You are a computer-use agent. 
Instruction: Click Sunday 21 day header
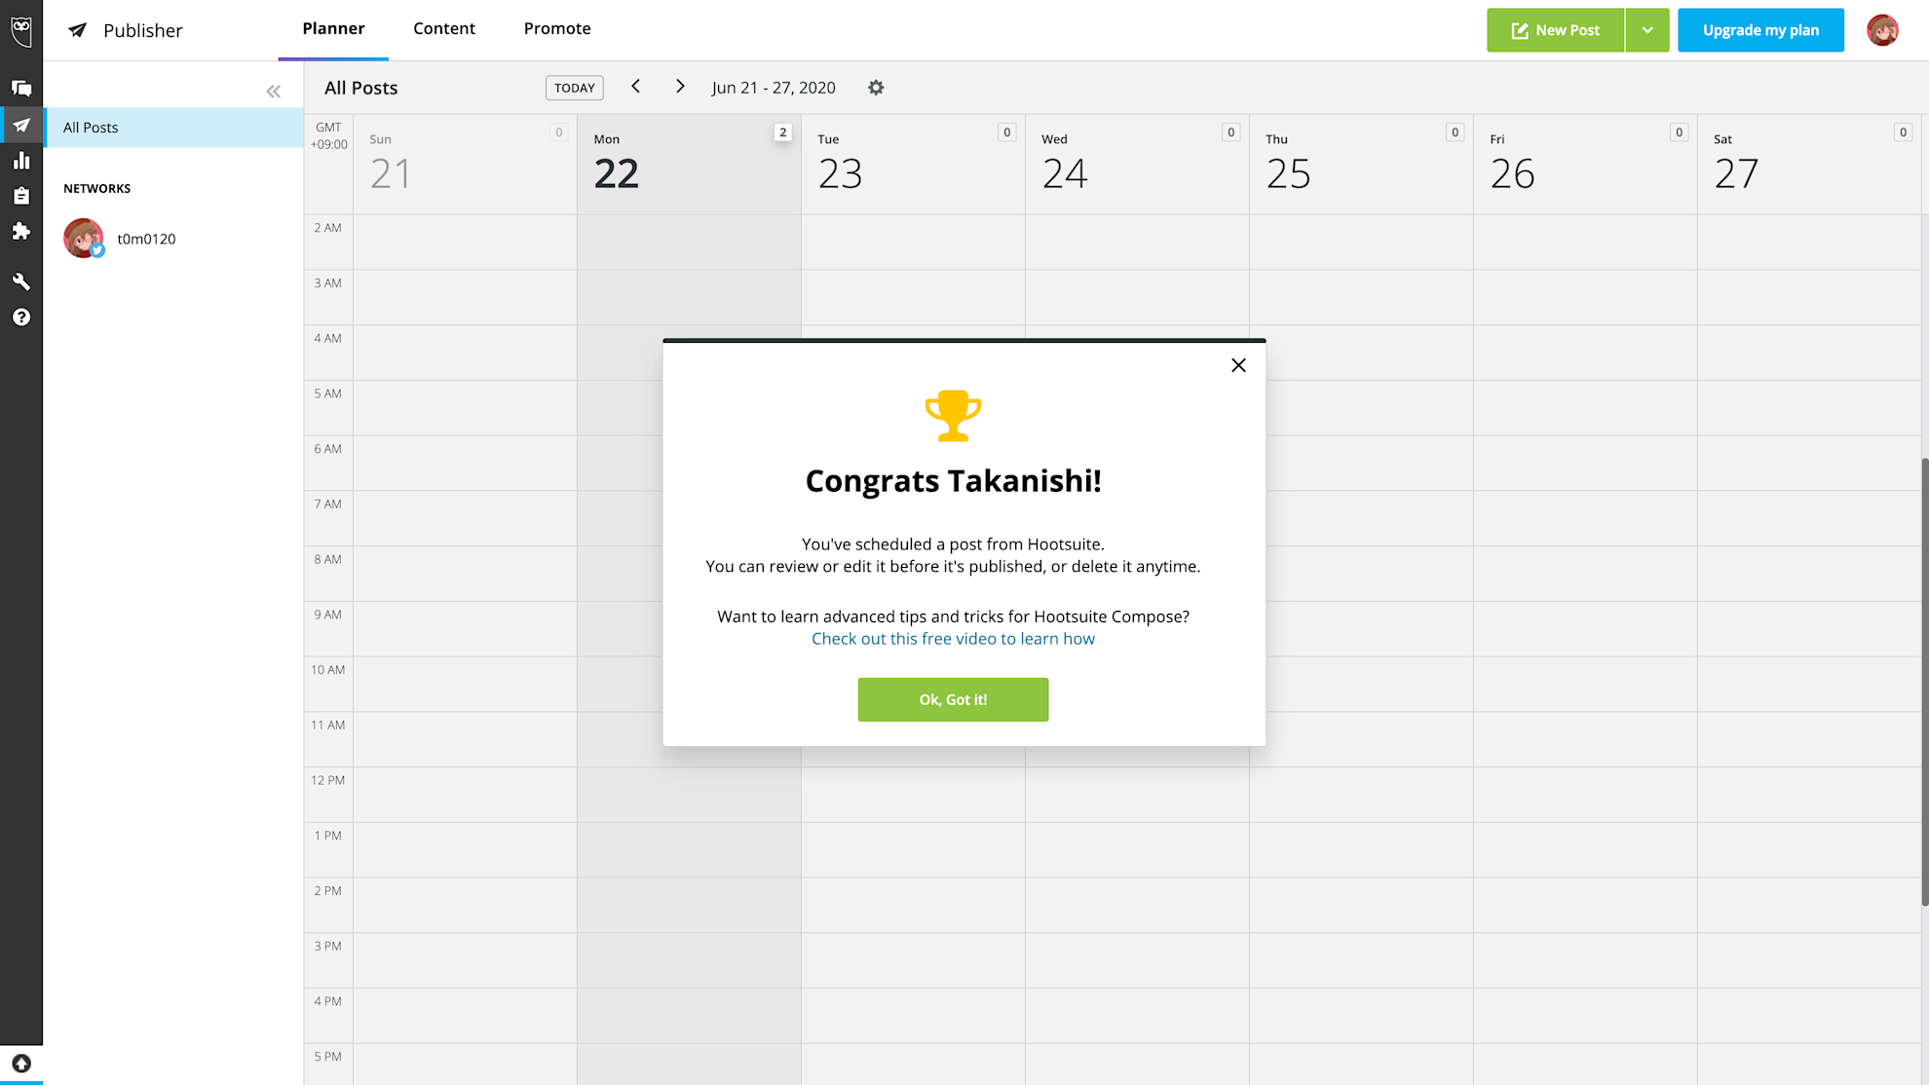[465, 165]
